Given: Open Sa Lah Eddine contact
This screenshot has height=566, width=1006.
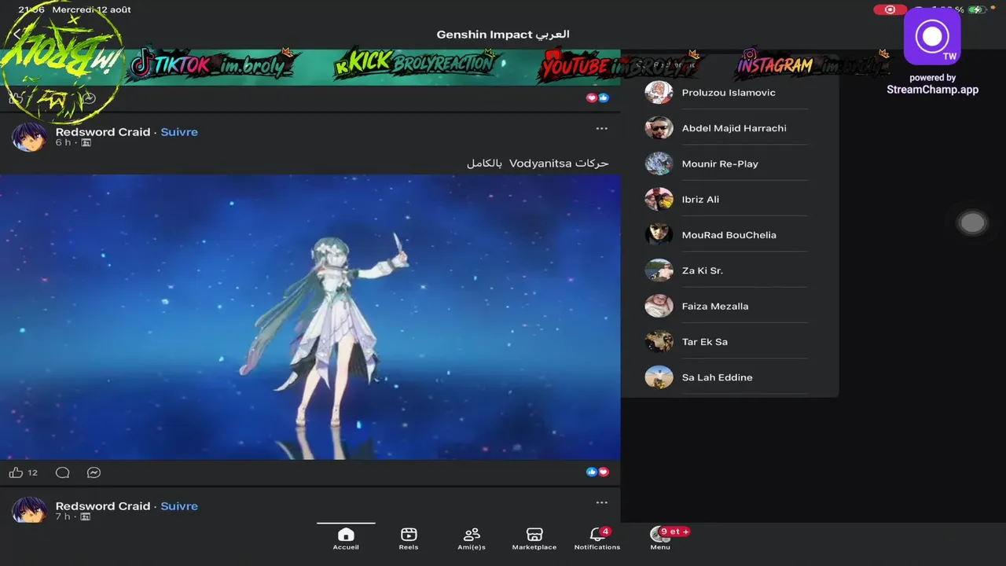Looking at the screenshot, I should 726,377.
